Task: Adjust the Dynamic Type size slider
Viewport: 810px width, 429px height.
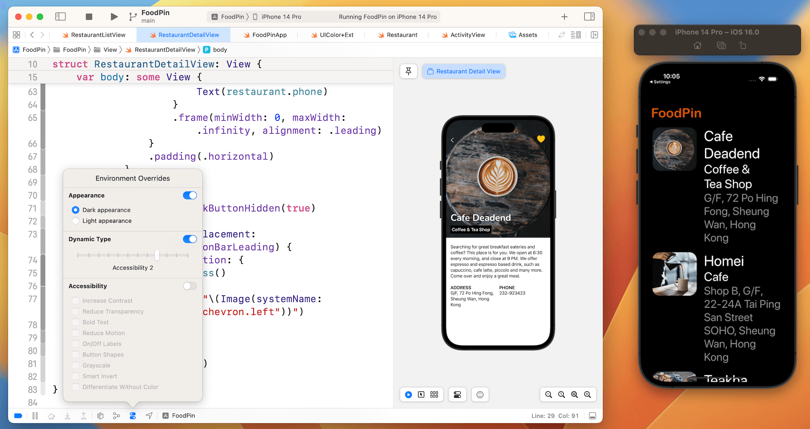Action: [x=157, y=255]
